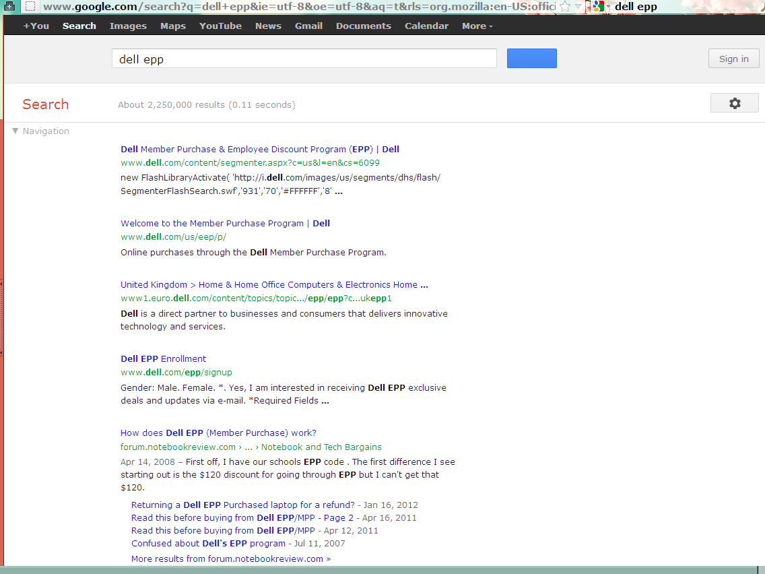Open the 'Dell EPP Enrollment' result

coord(163,359)
